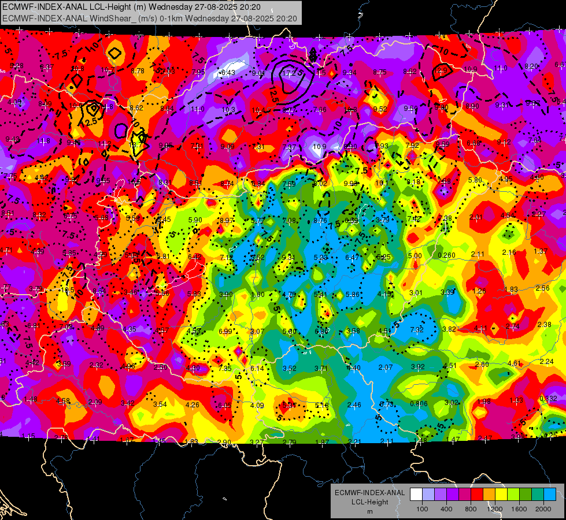The image size is (566, 520).
Task: Click the grid value '4.95'
Action: tap(506, 179)
